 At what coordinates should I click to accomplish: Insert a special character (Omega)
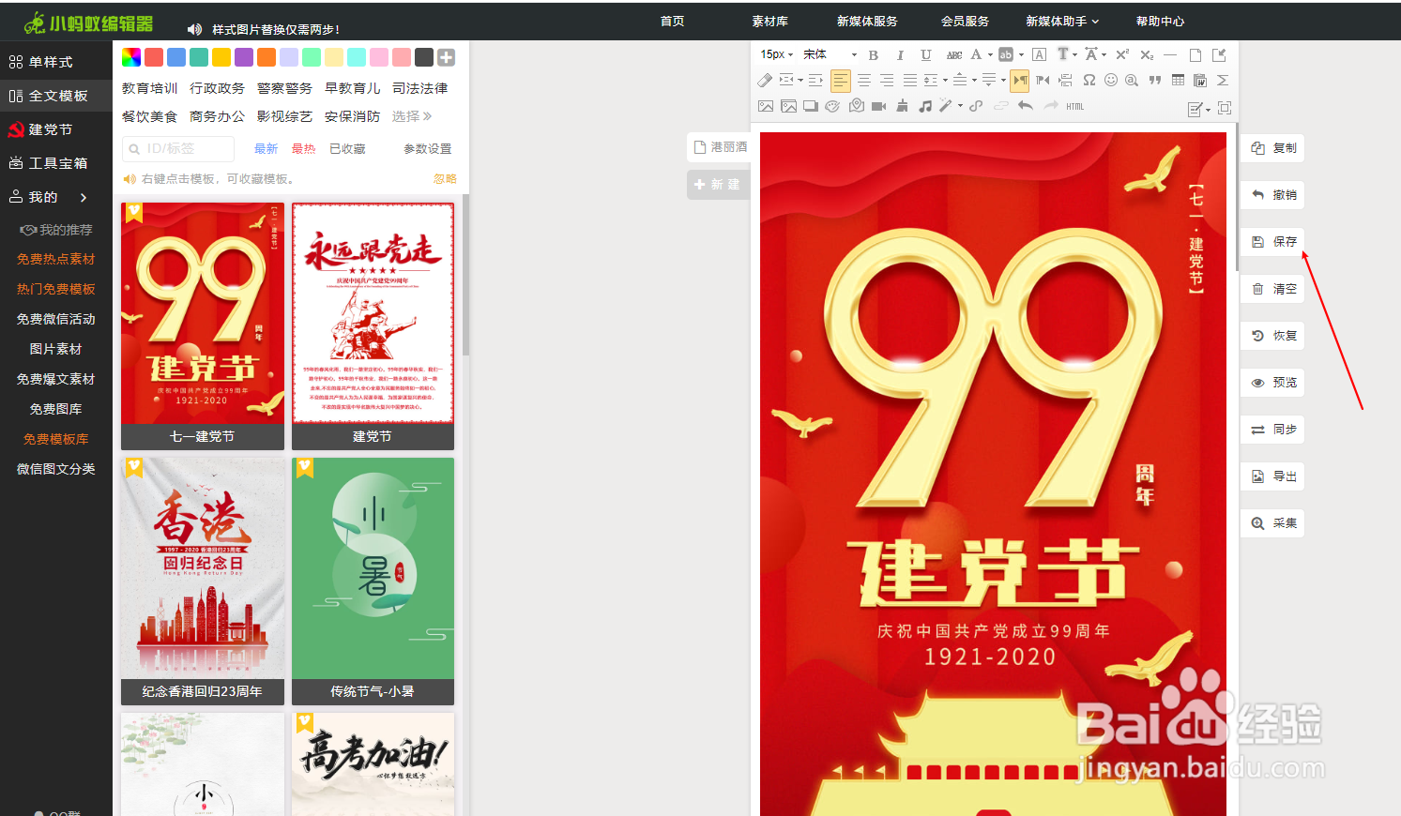coord(1089,81)
